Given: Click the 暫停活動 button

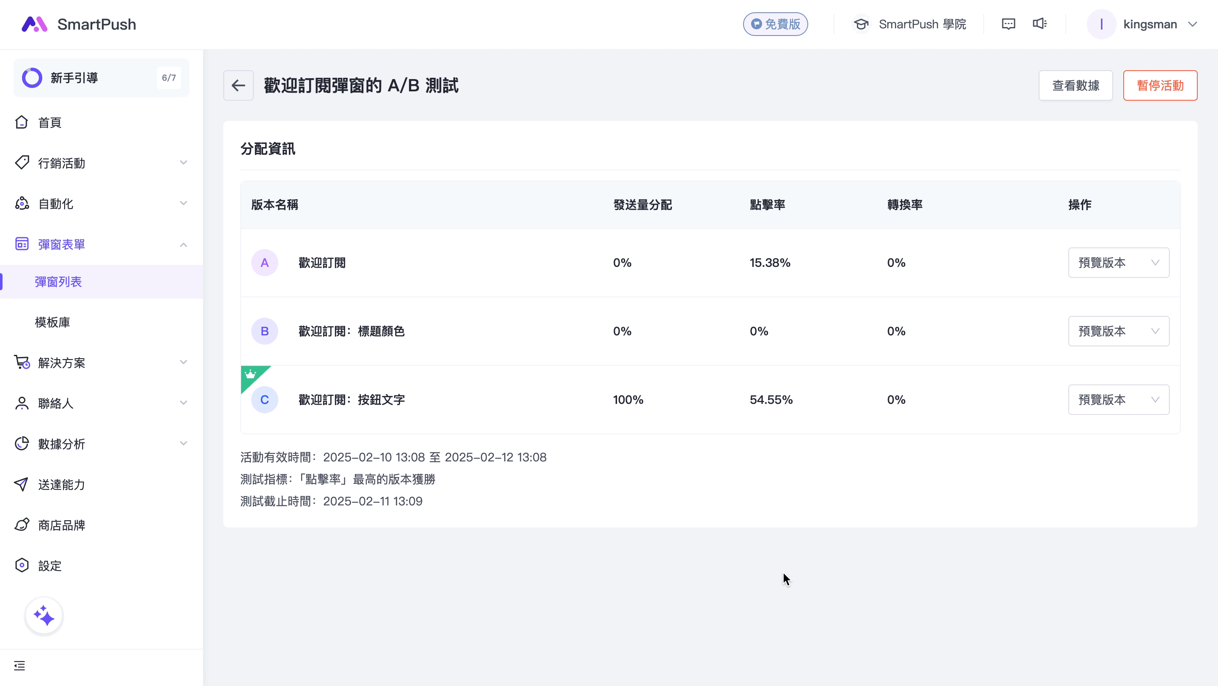Looking at the screenshot, I should pos(1160,85).
